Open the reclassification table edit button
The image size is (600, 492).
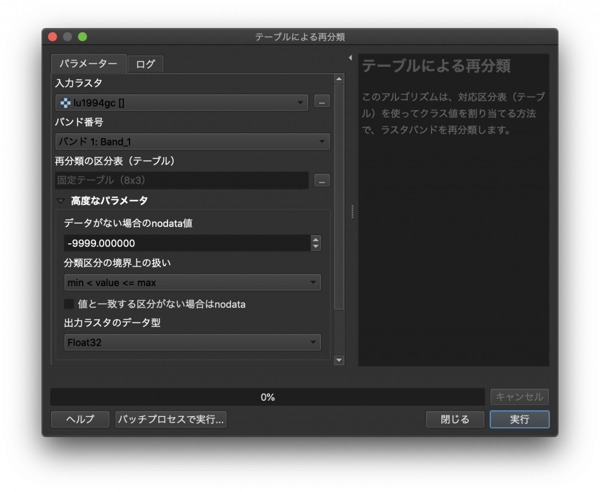pos(322,180)
